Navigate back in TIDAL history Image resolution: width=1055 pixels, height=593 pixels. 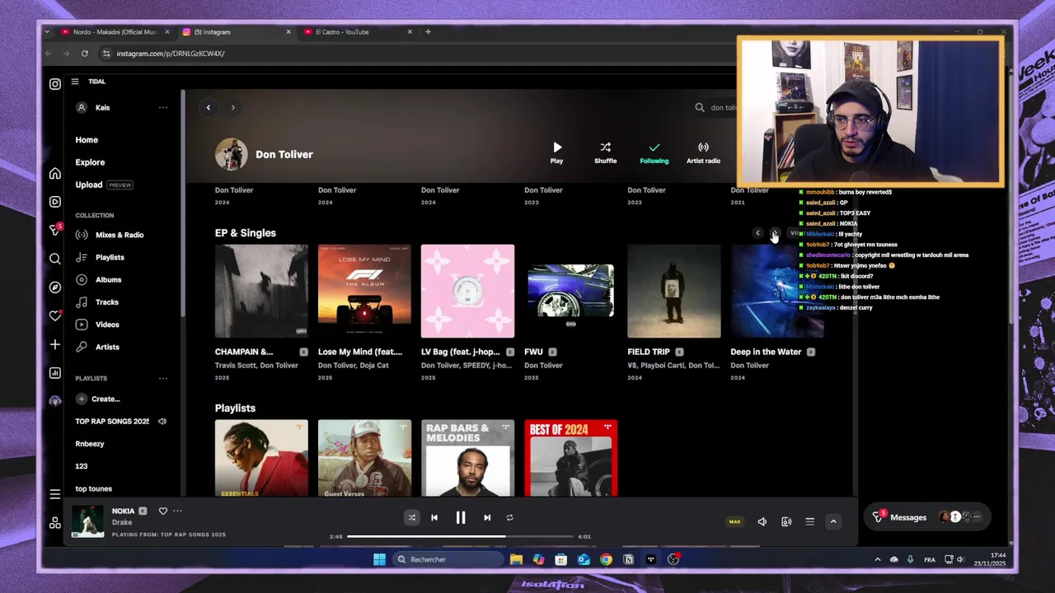coord(209,107)
